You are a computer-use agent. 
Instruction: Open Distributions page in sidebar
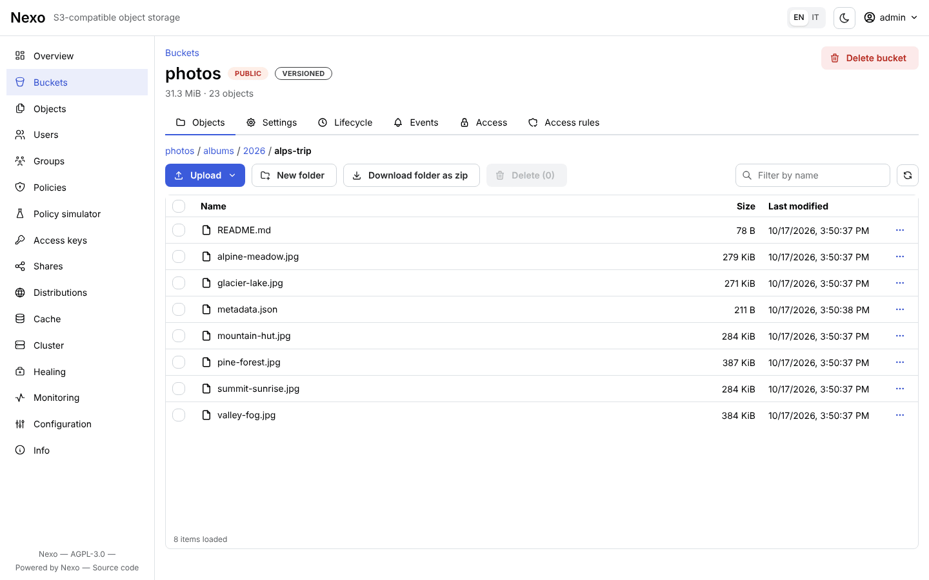click(77, 293)
